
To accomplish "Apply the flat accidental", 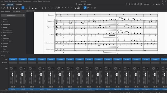I will (x=46, y=8).
